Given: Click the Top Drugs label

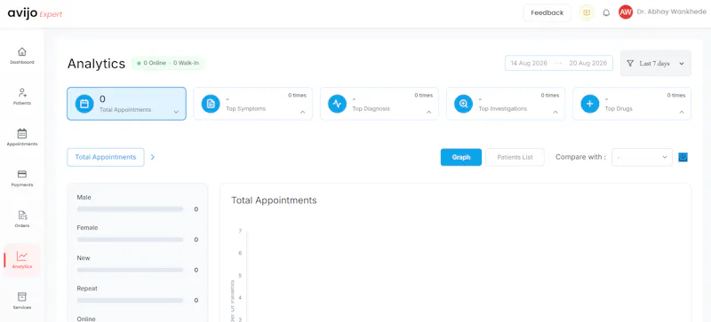Looking at the screenshot, I should (619, 109).
